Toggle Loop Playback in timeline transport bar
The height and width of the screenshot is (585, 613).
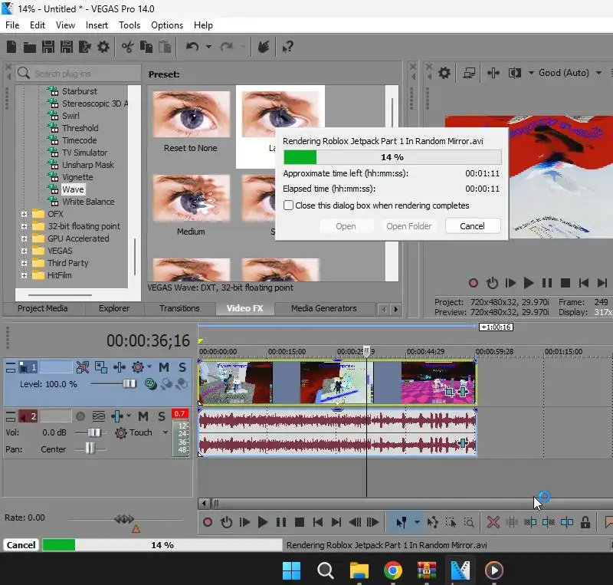226,522
